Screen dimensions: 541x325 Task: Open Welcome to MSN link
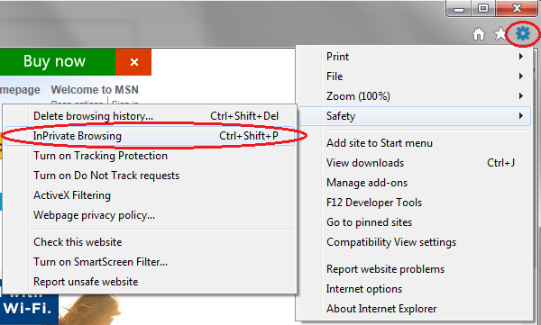coord(95,90)
